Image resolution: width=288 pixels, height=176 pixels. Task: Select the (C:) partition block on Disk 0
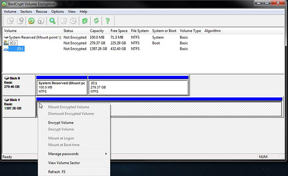[x=139, y=87]
